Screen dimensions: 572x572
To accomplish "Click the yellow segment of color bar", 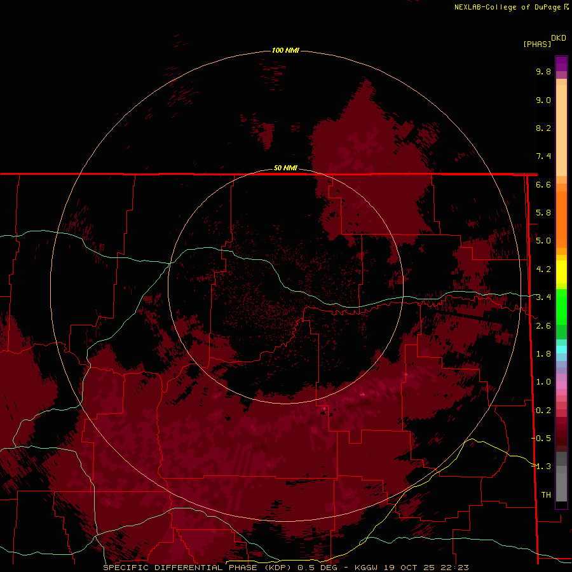I will [561, 272].
